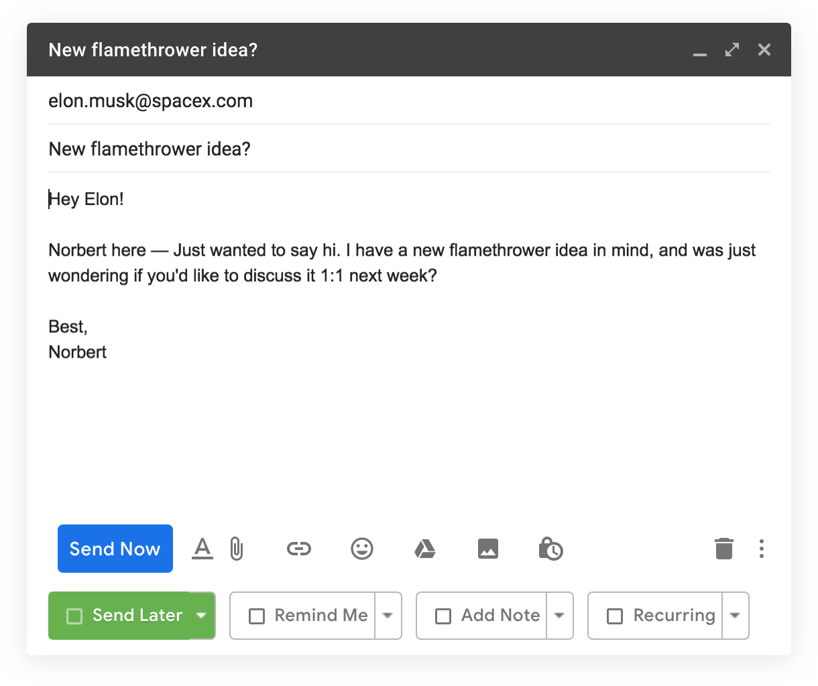Expand the Send Later dropdown arrow

pyautogui.click(x=201, y=616)
